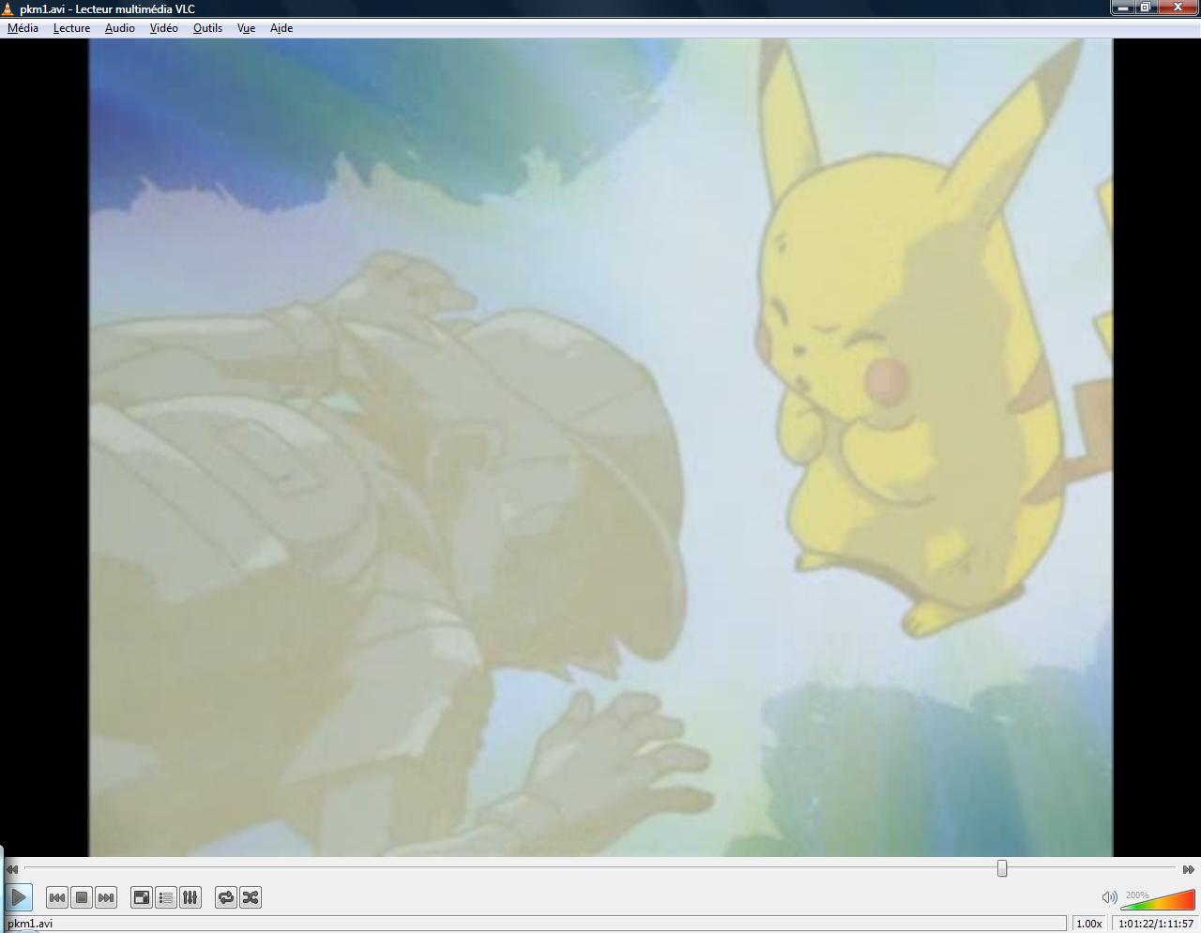The image size is (1201, 933).
Task: Open the Média menu
Action: point(23,28)
